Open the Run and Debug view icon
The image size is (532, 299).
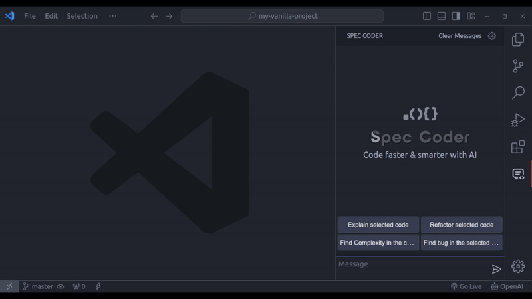tap(518, 120)
